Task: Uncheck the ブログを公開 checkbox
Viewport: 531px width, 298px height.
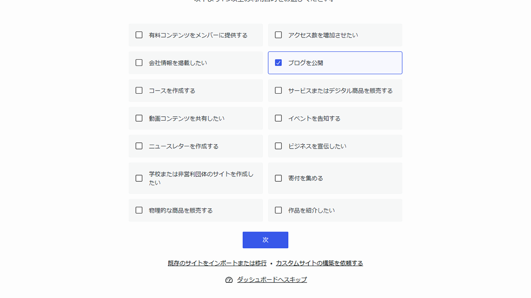Action: point(279,62)
